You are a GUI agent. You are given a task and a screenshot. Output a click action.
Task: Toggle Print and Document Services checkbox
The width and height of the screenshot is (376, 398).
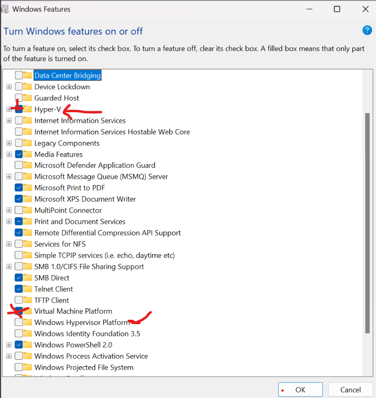pos(19,221)
